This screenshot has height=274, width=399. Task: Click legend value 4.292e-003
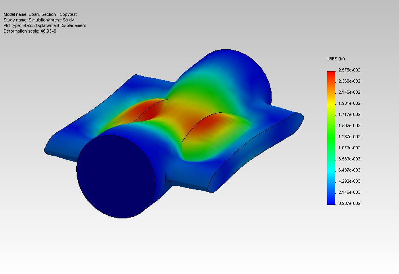click(349, 181)
